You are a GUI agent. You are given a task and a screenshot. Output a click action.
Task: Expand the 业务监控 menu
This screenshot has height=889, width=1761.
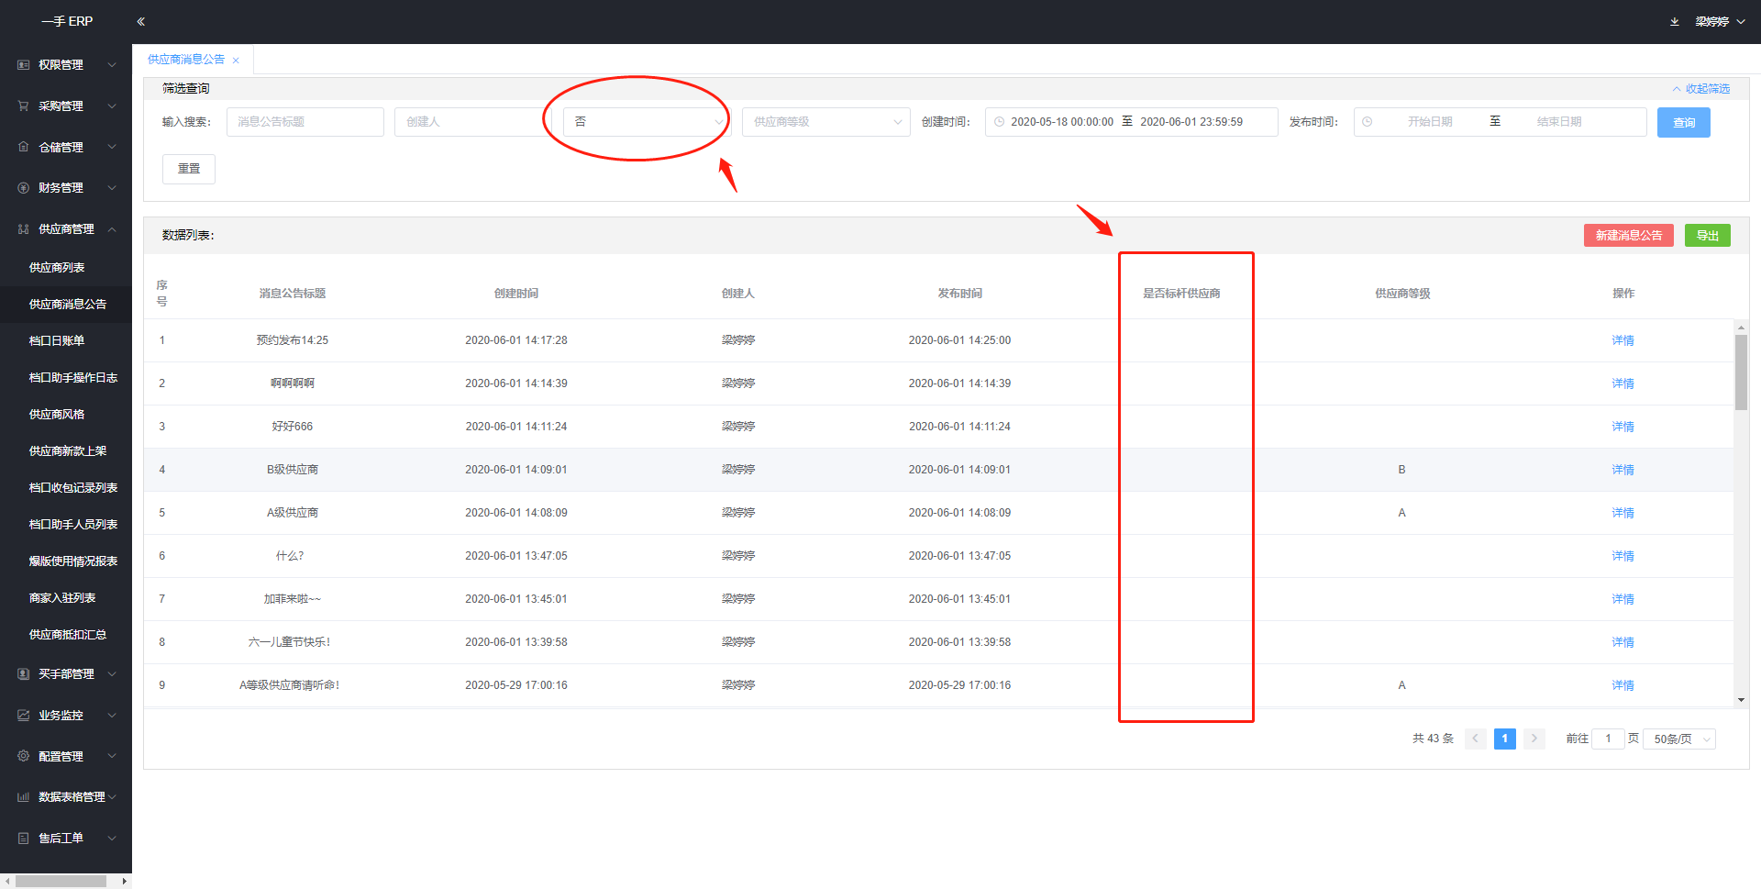(x=112, y=716)
